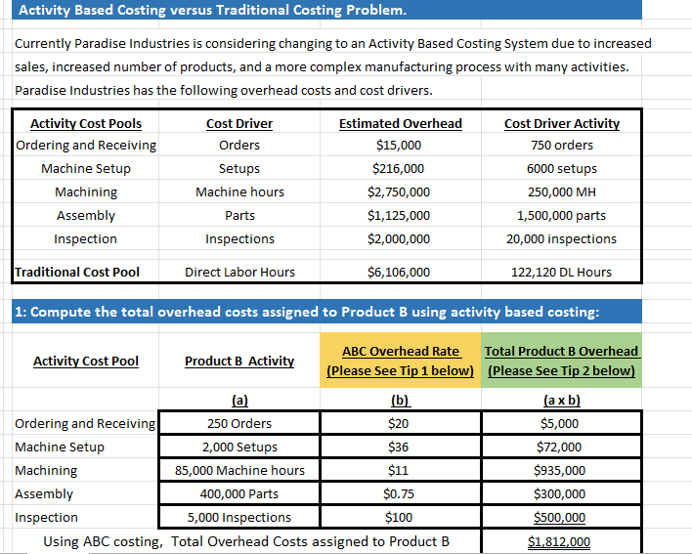Select the '$300,000' overhead cell
Viewport: 692px width, 554px height.
(x=561, y=493)
